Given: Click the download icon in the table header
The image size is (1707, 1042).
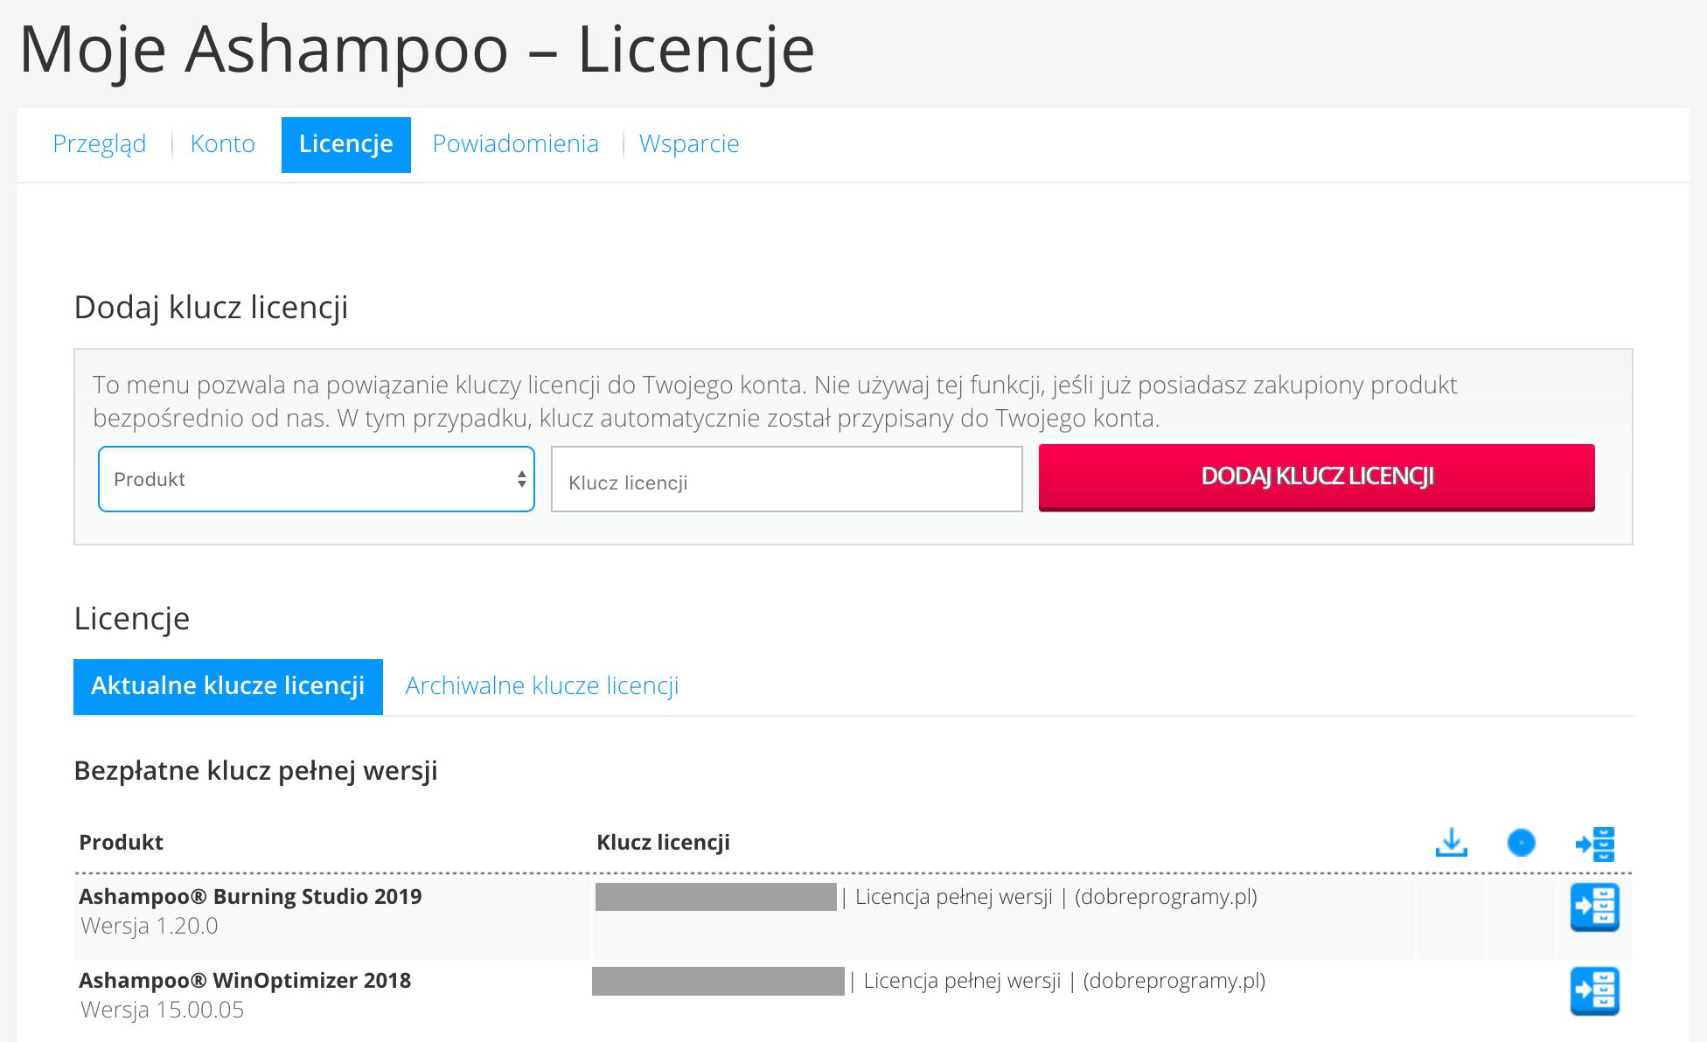Looking at the screenshot, I should coord(1451,843).
